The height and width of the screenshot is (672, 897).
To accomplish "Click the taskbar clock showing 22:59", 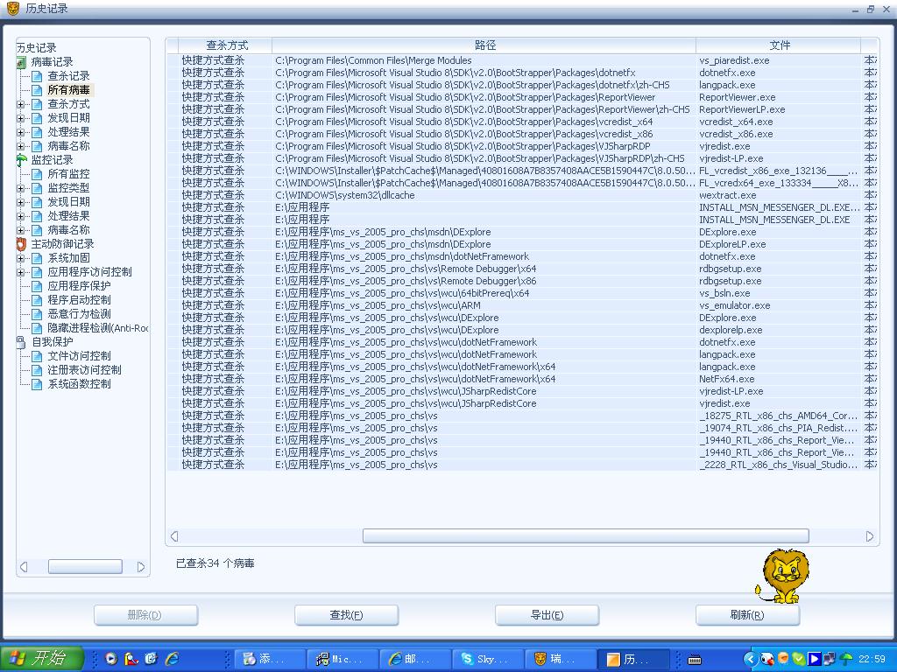I will (x=872, y=660).
